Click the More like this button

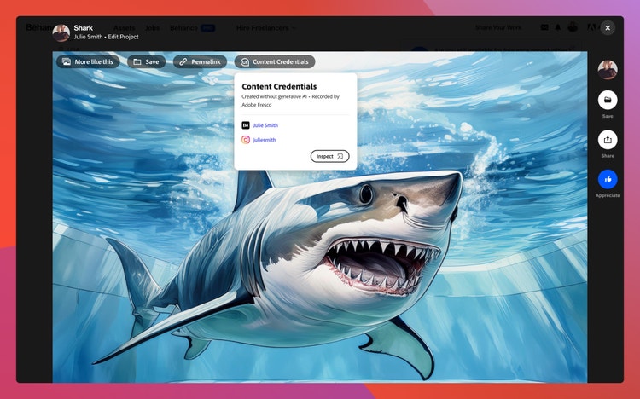[88, 61]
